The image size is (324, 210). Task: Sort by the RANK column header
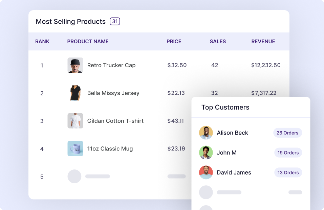(42, 42)
